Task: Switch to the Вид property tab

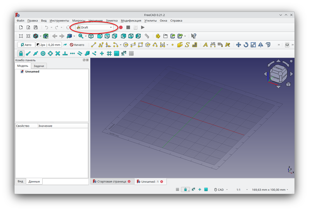Action: 20,181
